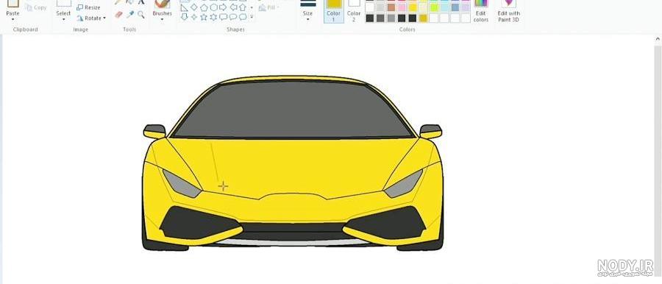Choose the five-point star shape
Image resolution: width=662 pixels, height=284 pixels.
tap(204, 17)
